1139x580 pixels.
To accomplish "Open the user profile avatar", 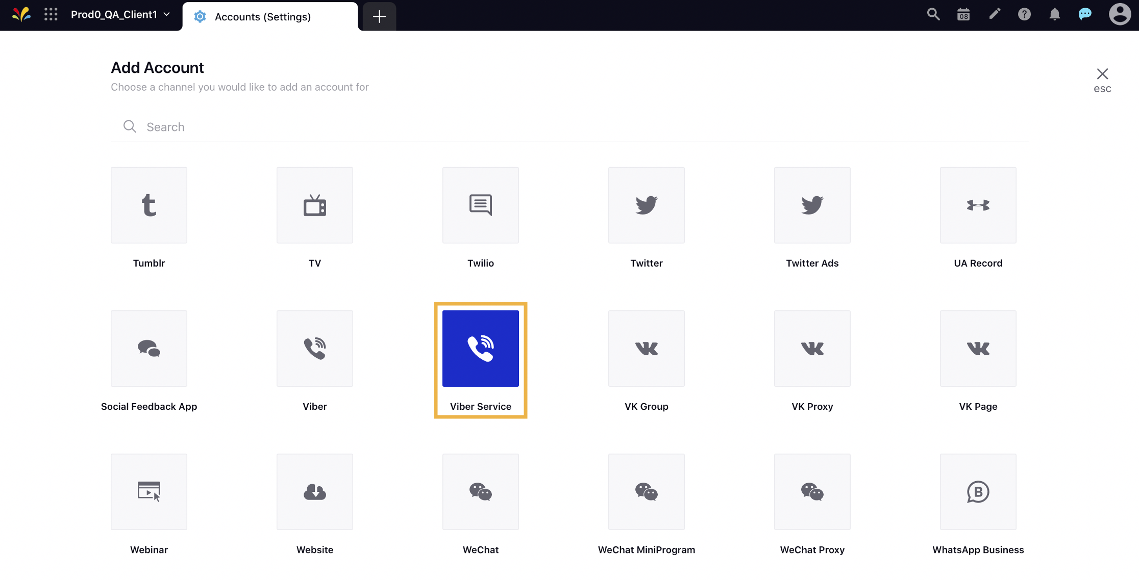I will pyautogui.click(x=1120, y=14).
